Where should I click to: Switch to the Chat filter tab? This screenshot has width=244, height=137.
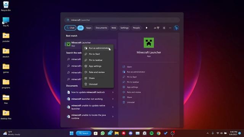coord(70,28)
